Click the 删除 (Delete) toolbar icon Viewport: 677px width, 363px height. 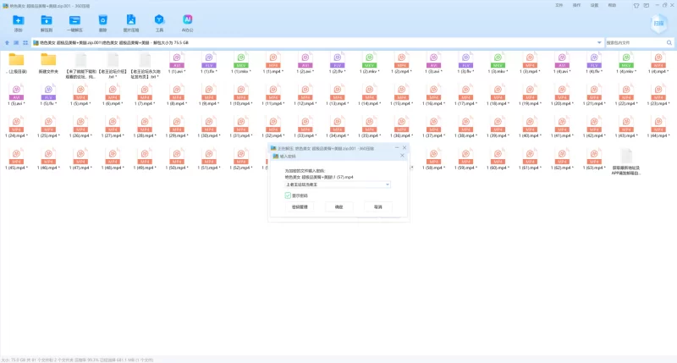point(102,22)
